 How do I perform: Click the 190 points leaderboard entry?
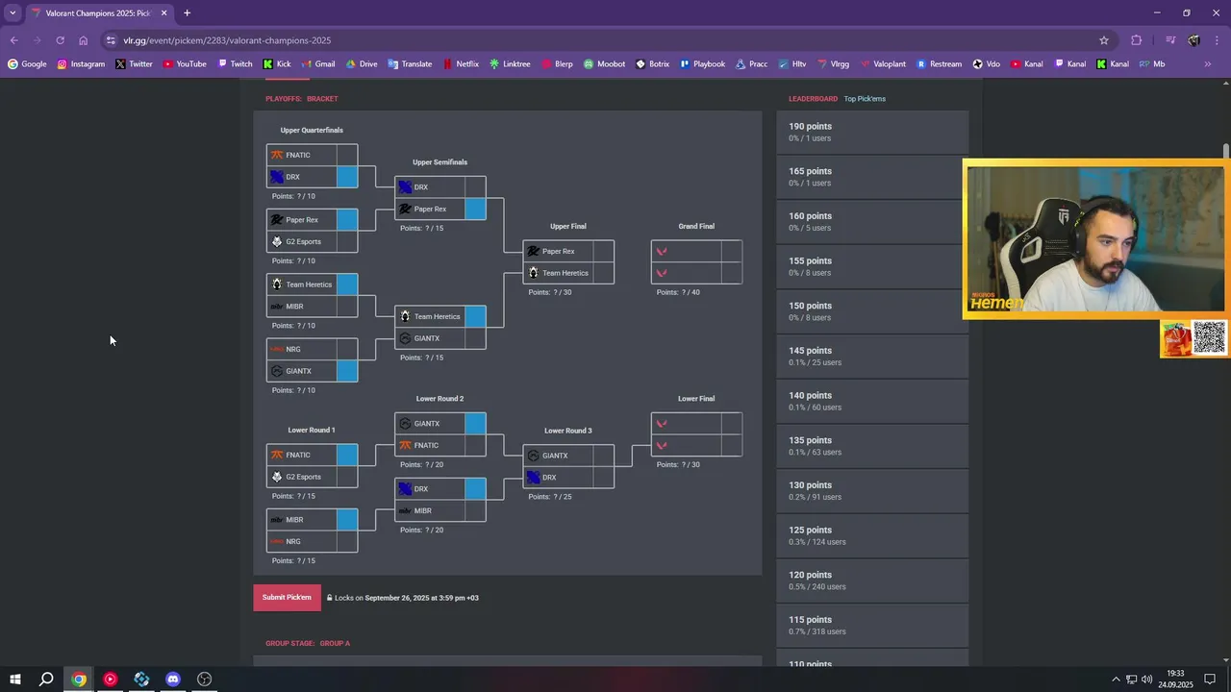pyautogui.click(x=872, y=132)
